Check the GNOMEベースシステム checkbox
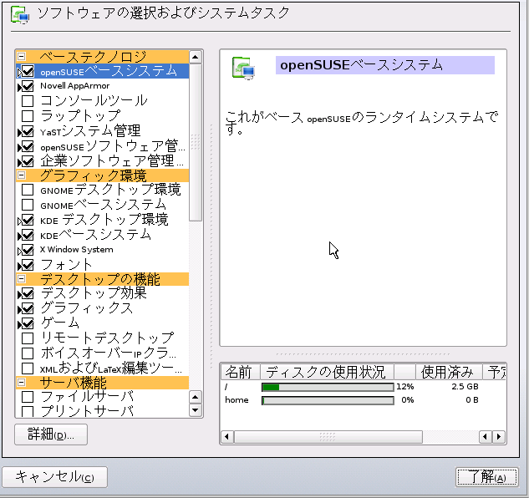Viewport: 529px width, 498px height. point(28,205)
